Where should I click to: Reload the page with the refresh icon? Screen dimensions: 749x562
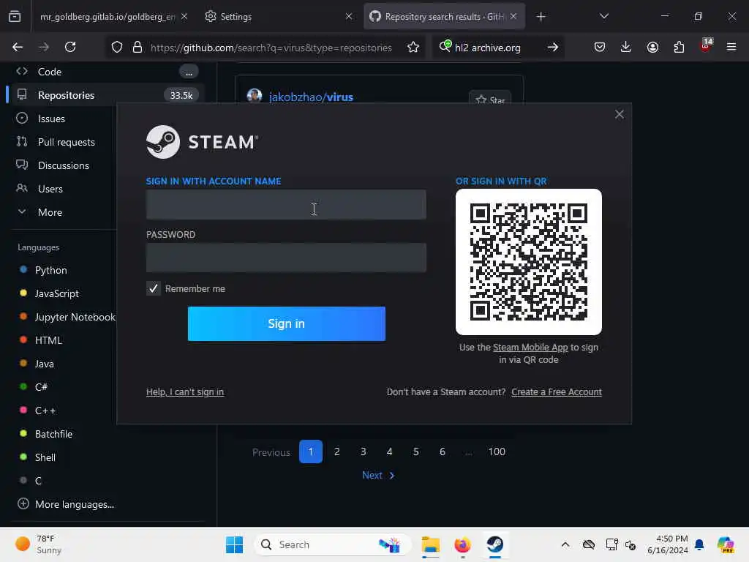click(x=70, y=47)
